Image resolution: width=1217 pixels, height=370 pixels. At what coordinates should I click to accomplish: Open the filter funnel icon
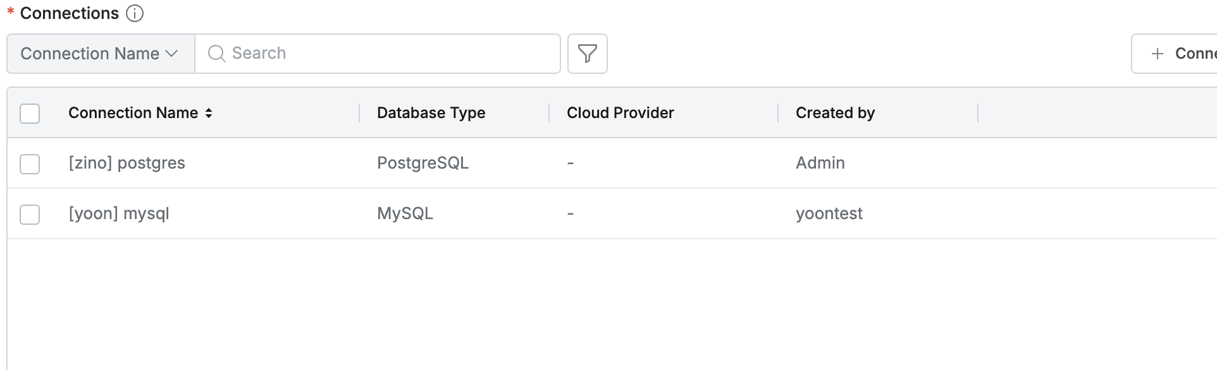587,54
